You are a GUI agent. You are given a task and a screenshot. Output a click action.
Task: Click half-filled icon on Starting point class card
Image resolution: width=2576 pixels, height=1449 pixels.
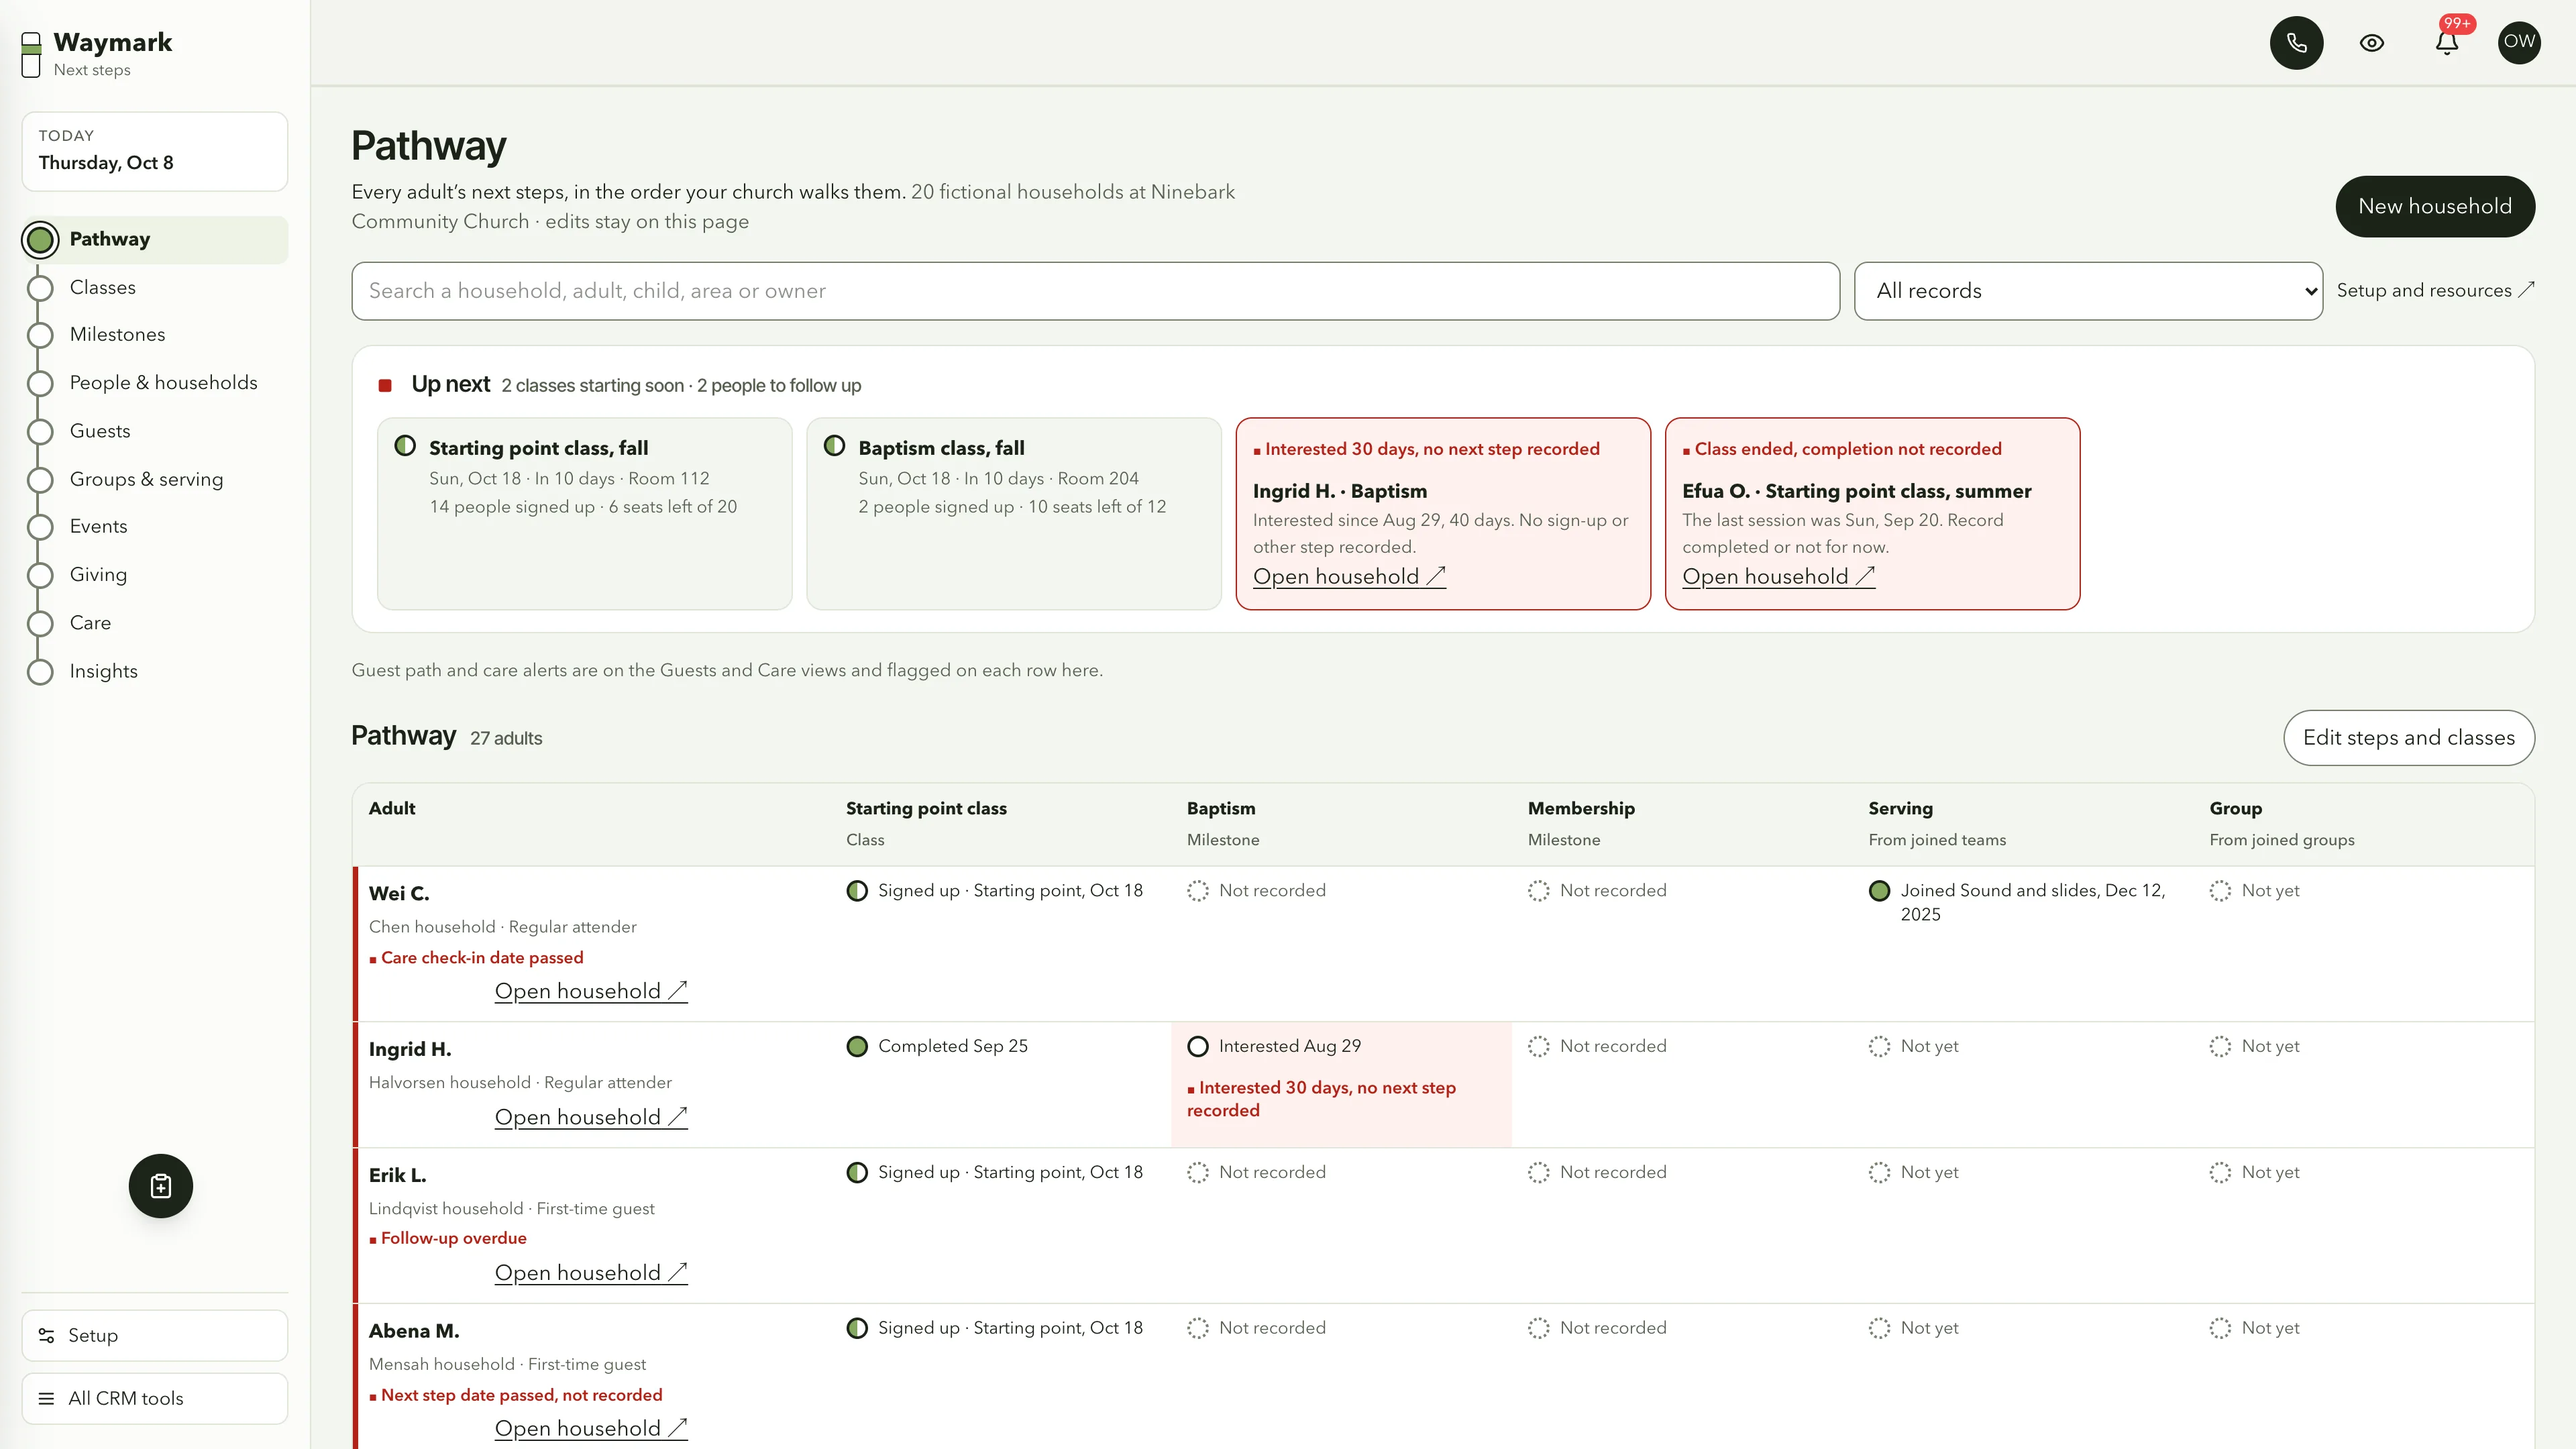tap(405, 446)
